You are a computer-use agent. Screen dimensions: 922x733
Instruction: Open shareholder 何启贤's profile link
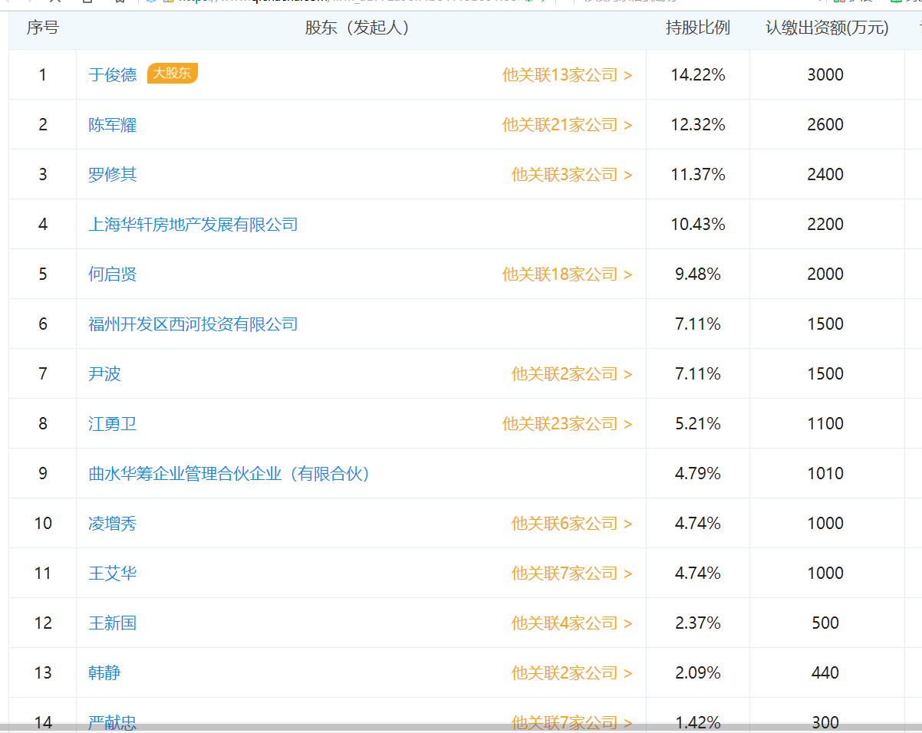point(113,274)
